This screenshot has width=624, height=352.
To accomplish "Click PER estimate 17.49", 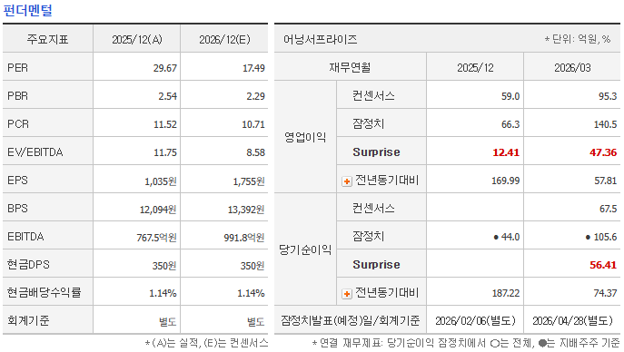I will tap(253, 68).
